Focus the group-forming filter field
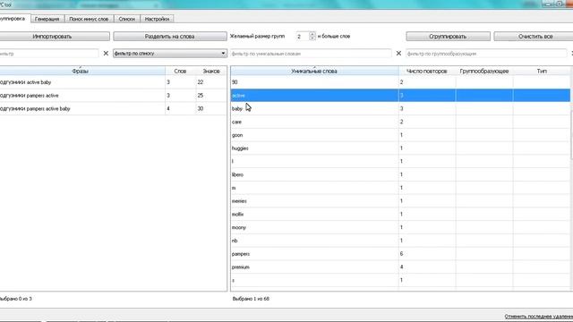 [x=486, y=54]
